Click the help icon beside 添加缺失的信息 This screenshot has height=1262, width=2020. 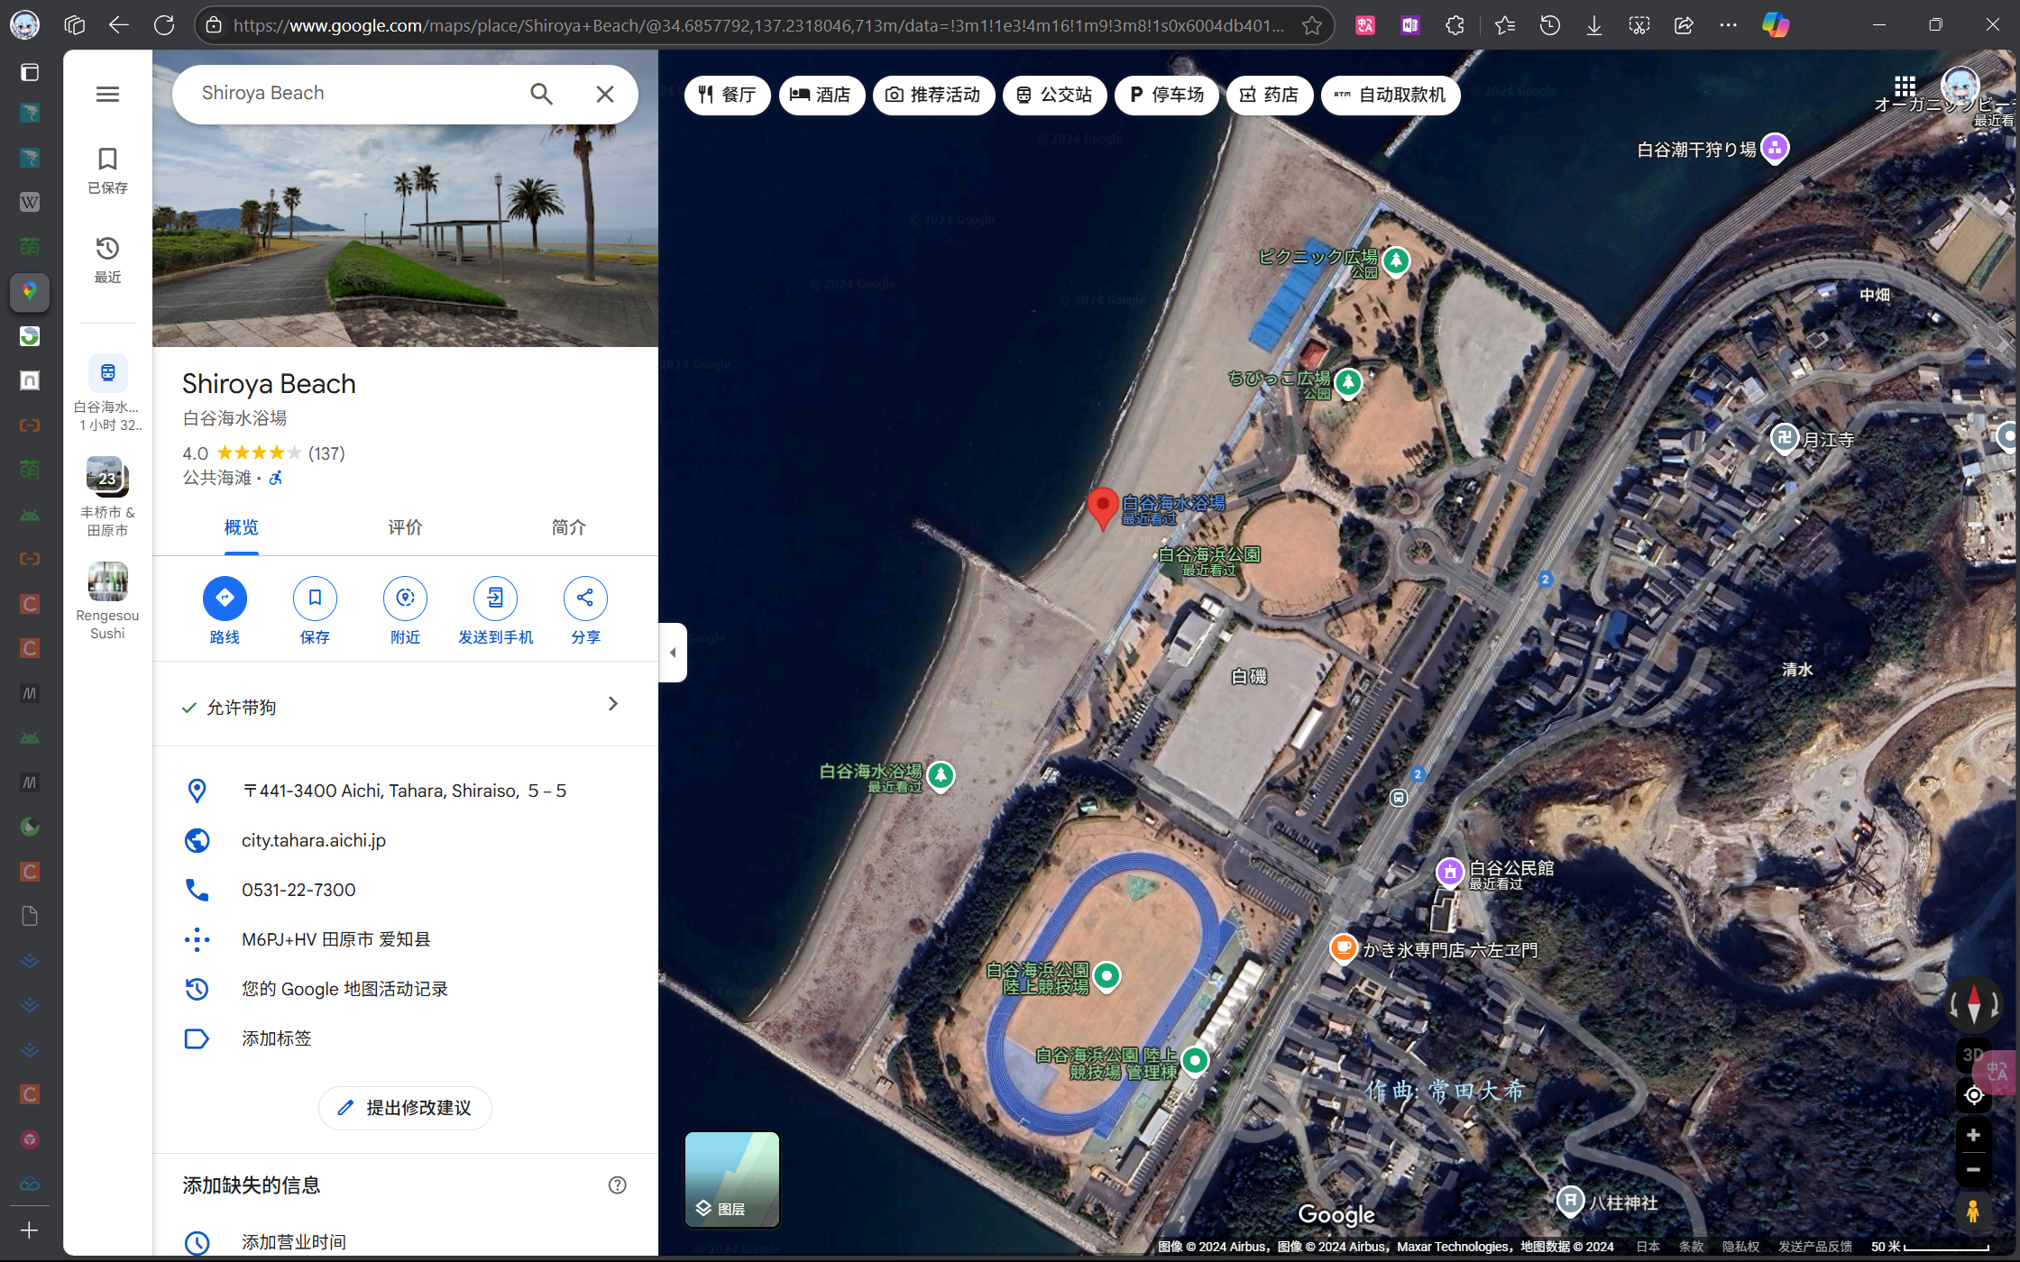tap(617, 1185)
